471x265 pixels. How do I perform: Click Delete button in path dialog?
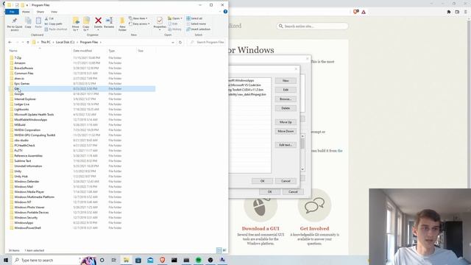pos(286,108)
